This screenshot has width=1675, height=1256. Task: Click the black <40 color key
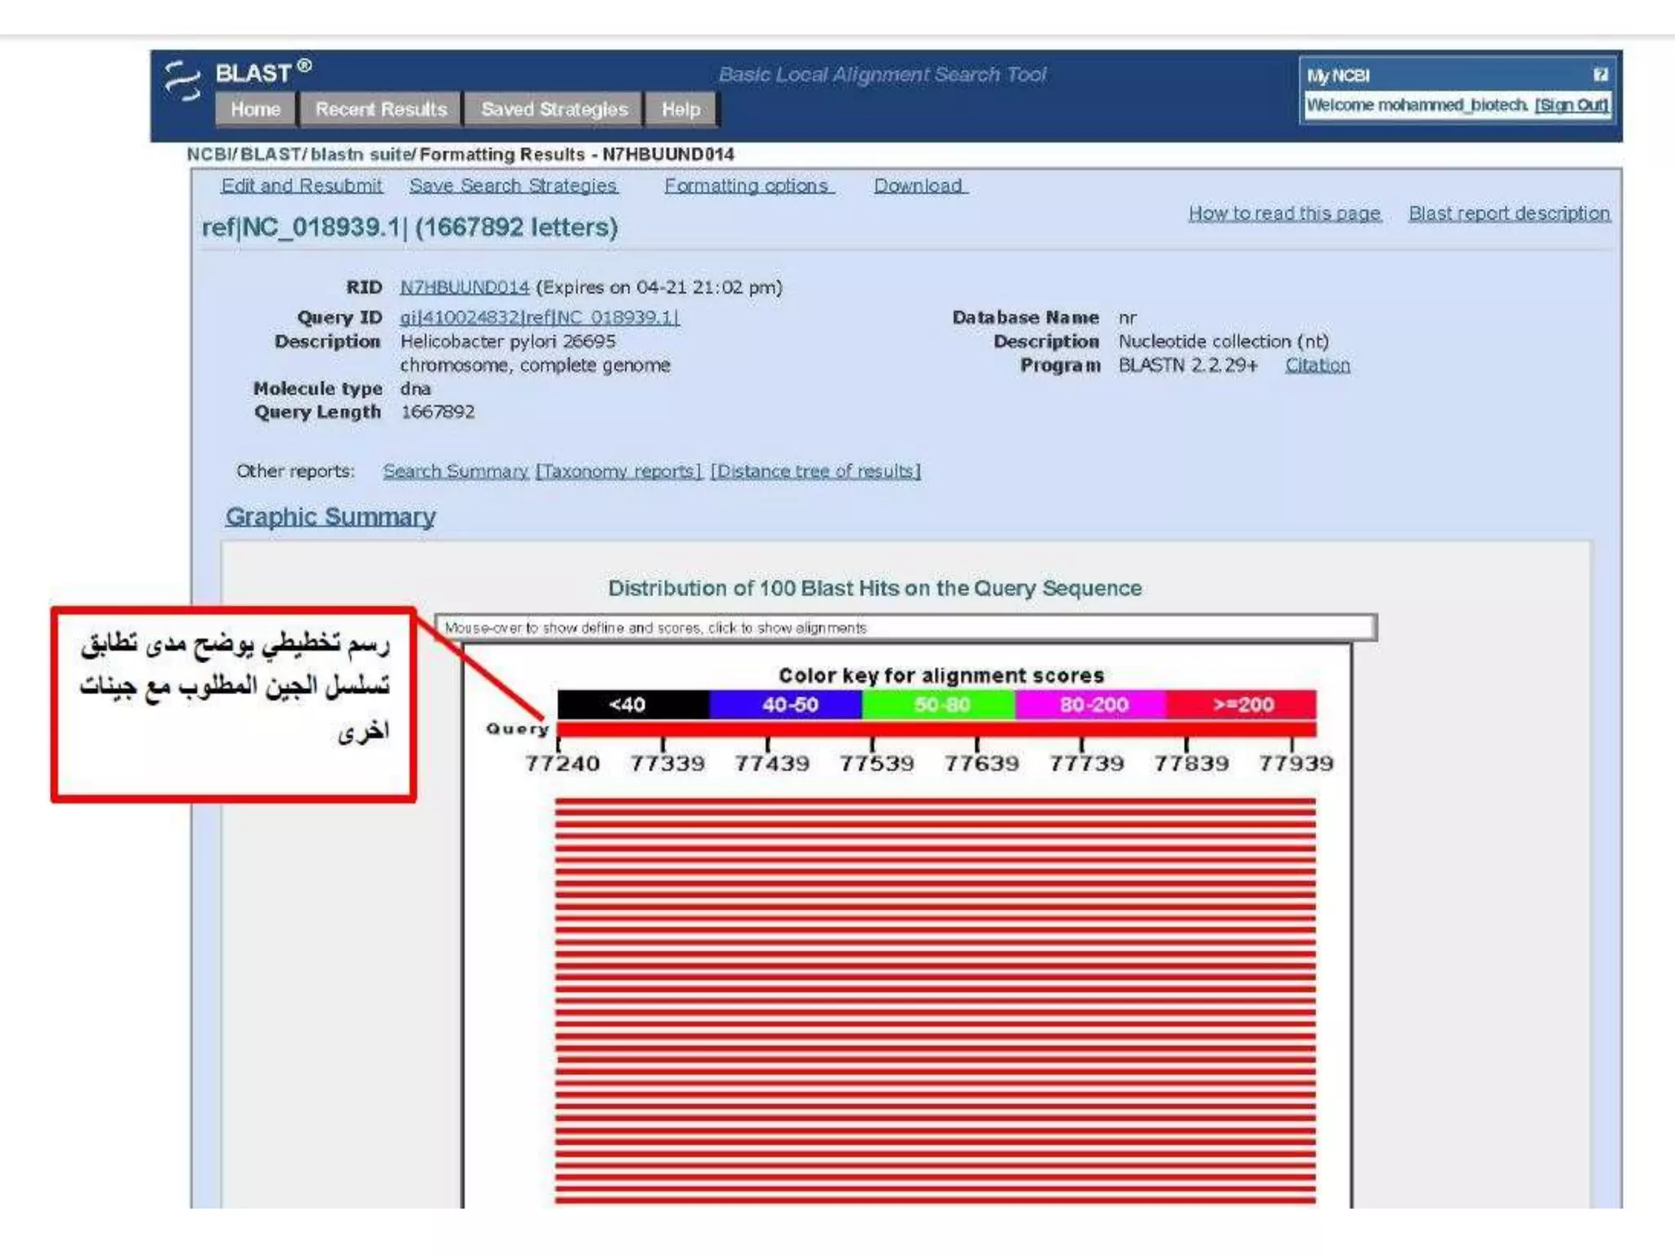633,705
